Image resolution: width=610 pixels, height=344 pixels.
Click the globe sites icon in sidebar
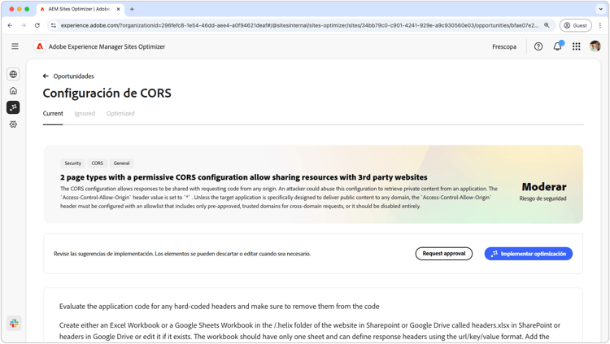pos(13,74)
